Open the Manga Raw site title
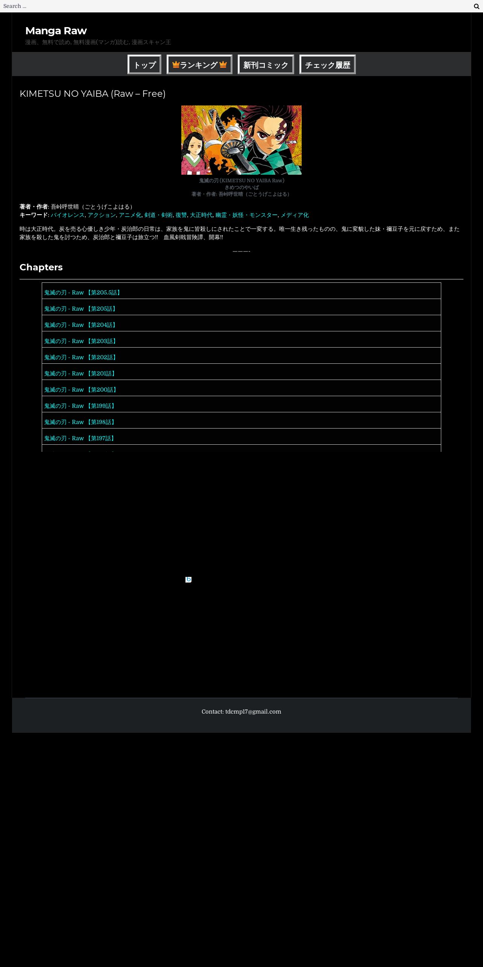The image size is (483, 967). pyautogui.click(x=56, y=31)
